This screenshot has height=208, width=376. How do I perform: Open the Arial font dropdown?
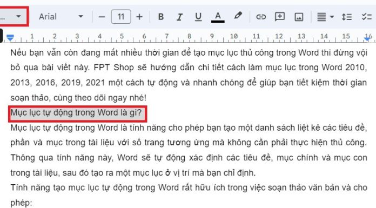[61, 17]
